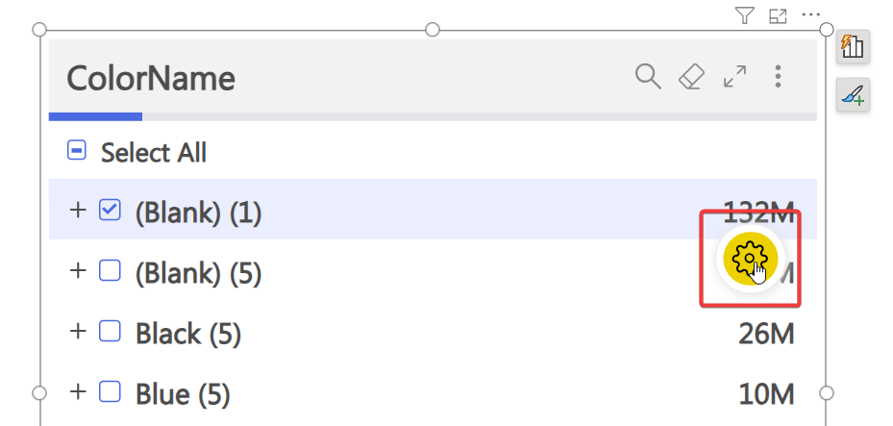Expand the (Blank) (1) row
Image resolution: width=893 pixels, height=426 pixels.
(78, 211)
